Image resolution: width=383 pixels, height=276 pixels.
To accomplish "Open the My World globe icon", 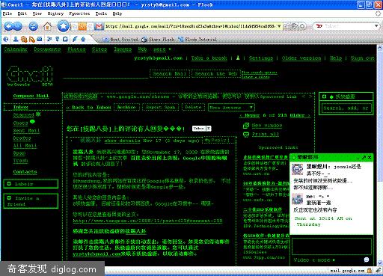I will click(x=6, y=39).
